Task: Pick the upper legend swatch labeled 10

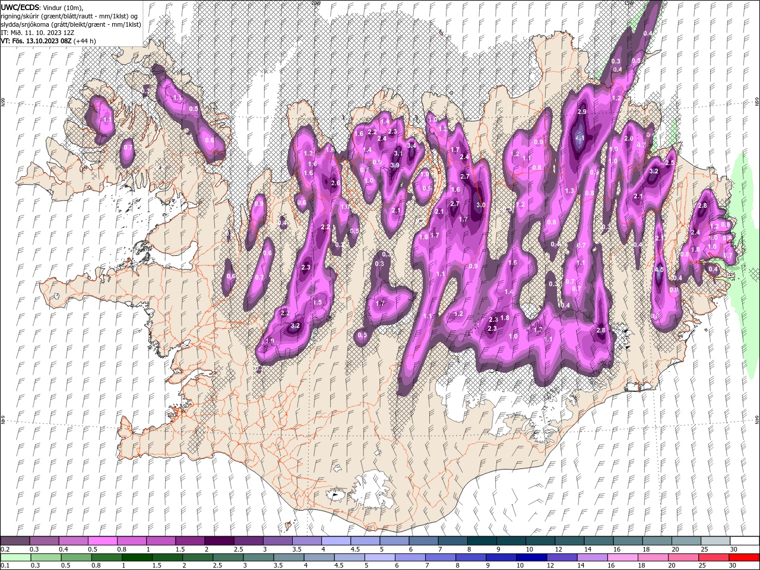Action: tap(539, 541)
